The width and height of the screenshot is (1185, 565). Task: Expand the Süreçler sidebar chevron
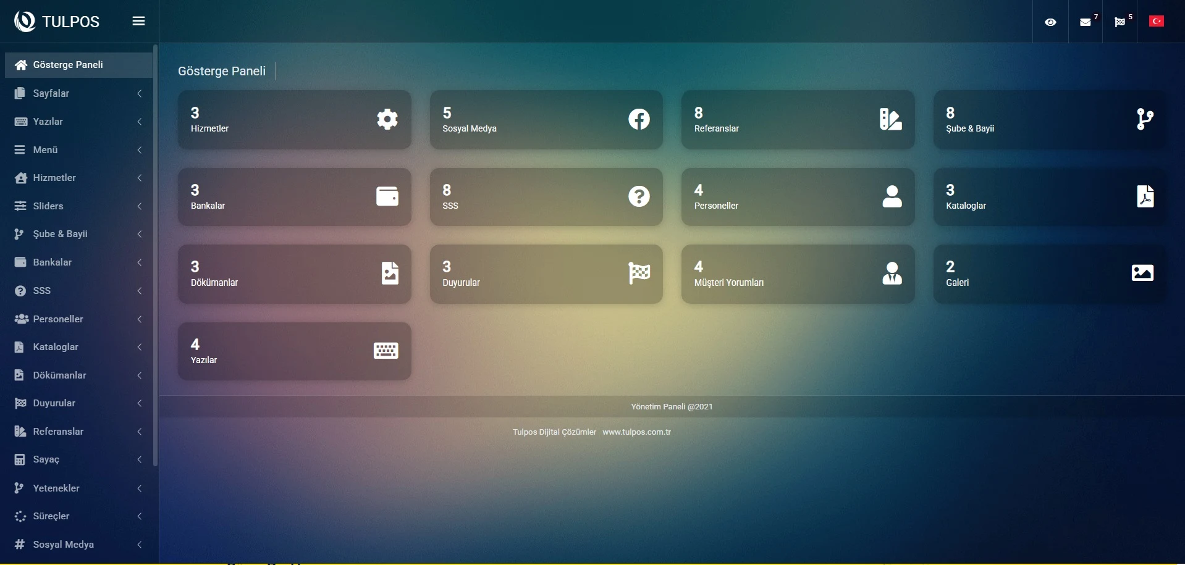click(x=140, y=516)
